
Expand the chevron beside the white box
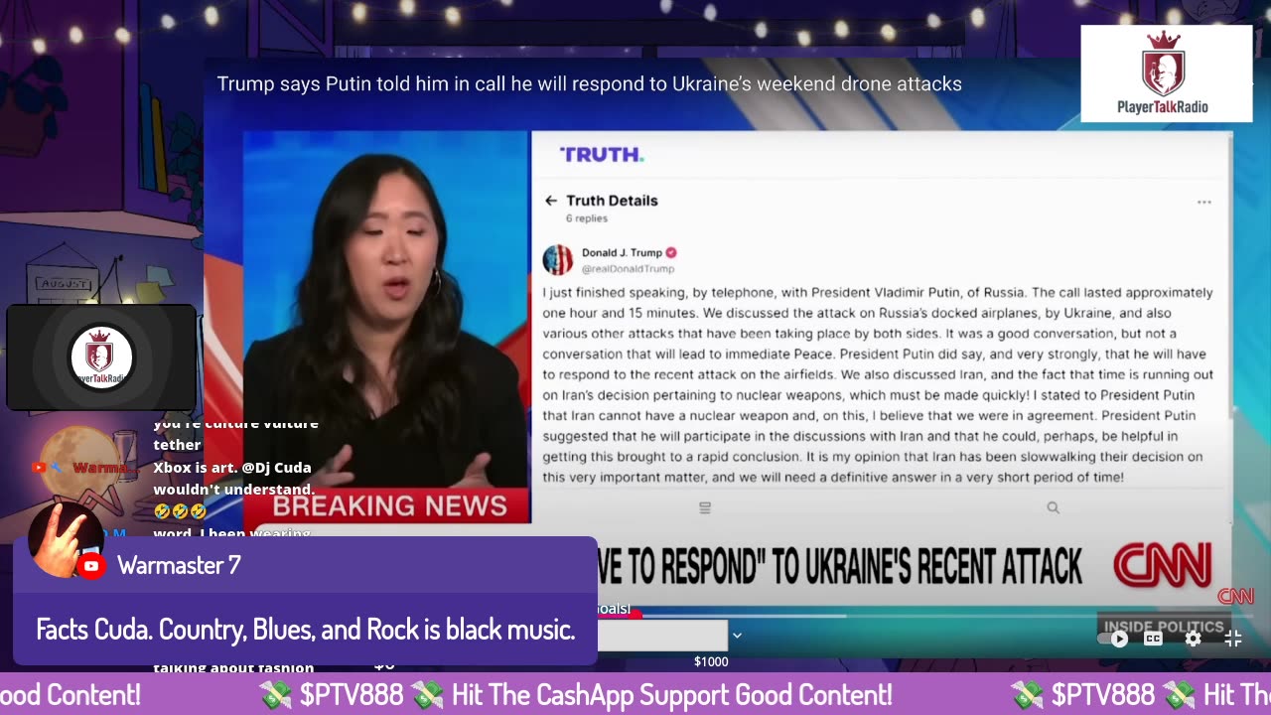coord(737,636)
